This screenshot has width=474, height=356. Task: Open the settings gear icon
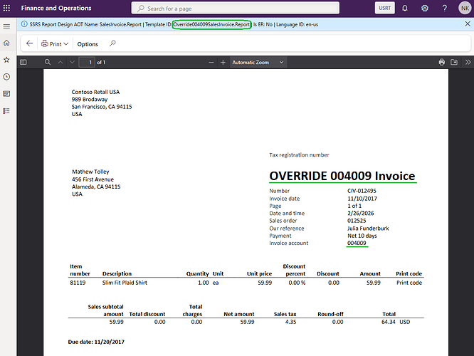[425, 8]
